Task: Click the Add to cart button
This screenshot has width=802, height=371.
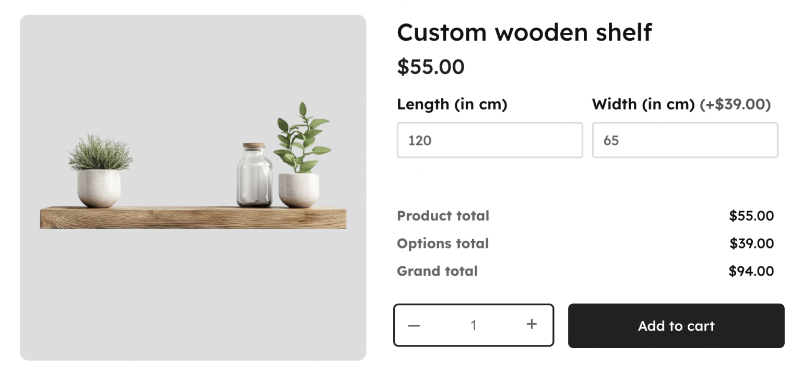Action: (x=676, y=326)
